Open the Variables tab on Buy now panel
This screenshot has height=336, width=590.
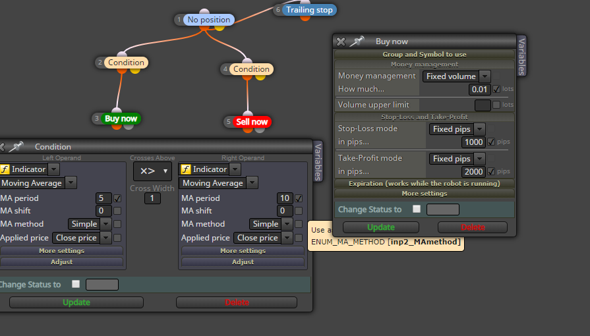(x=521, y=56)
